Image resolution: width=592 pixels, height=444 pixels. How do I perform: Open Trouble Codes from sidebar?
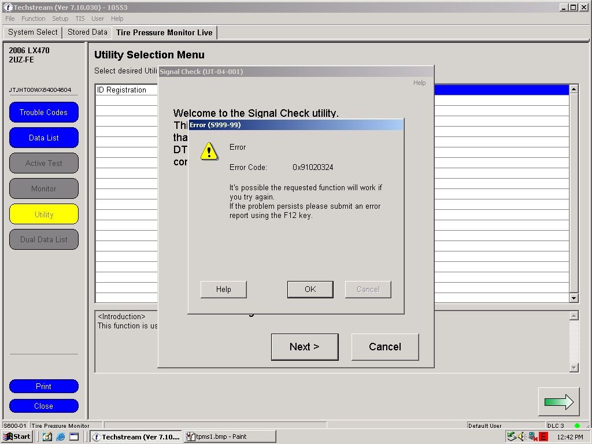coord(44,112)
